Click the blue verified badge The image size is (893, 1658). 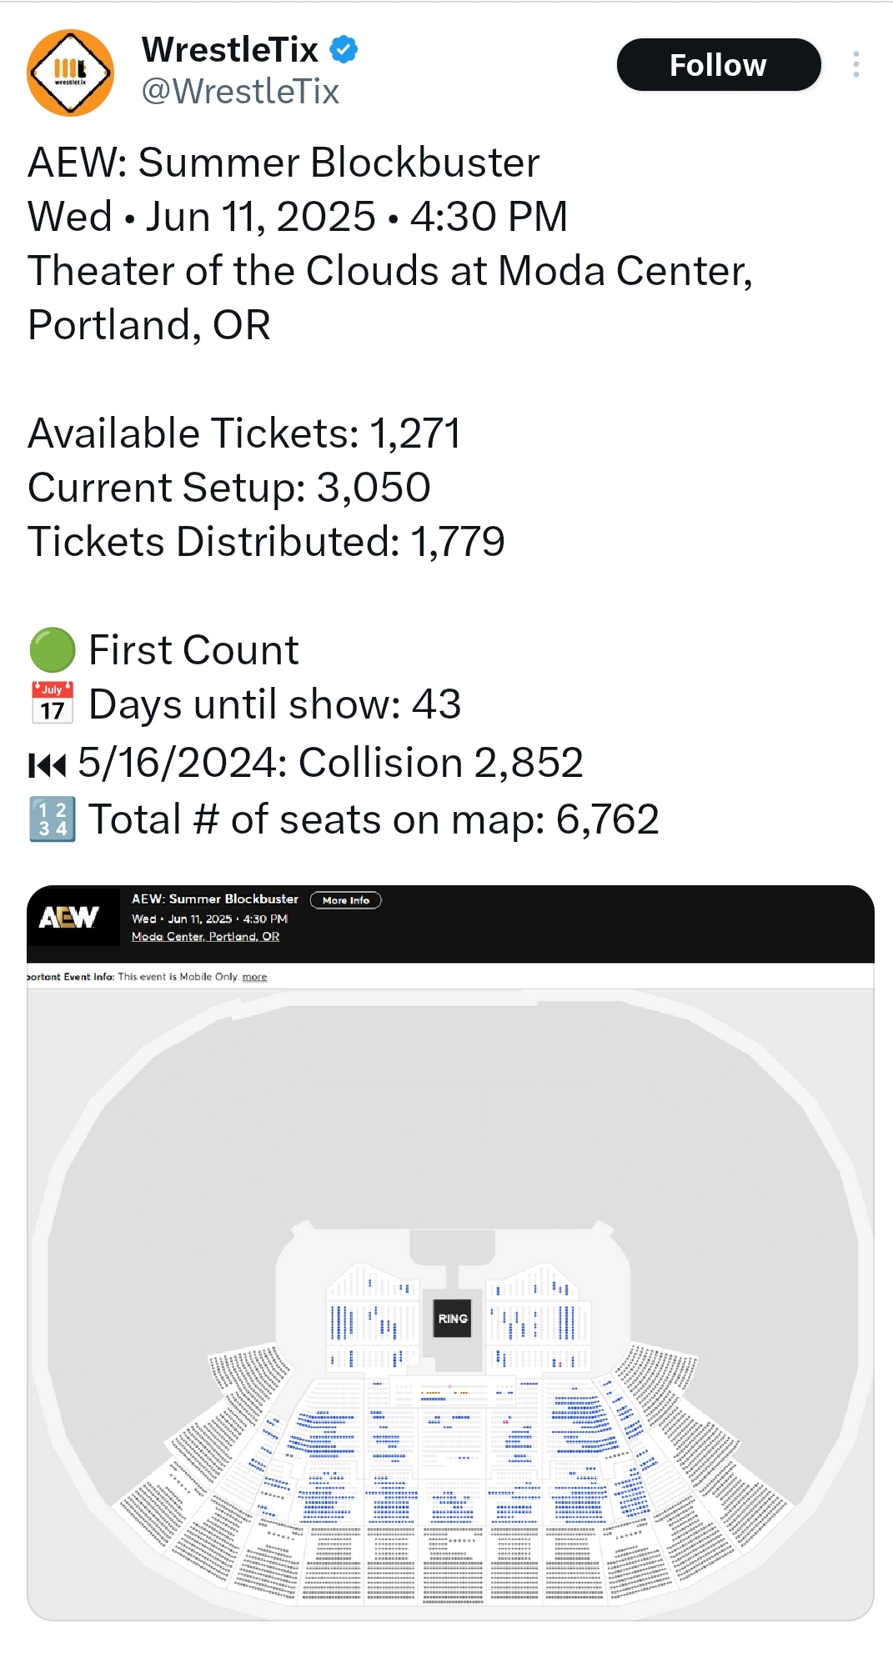click(344, 50)
